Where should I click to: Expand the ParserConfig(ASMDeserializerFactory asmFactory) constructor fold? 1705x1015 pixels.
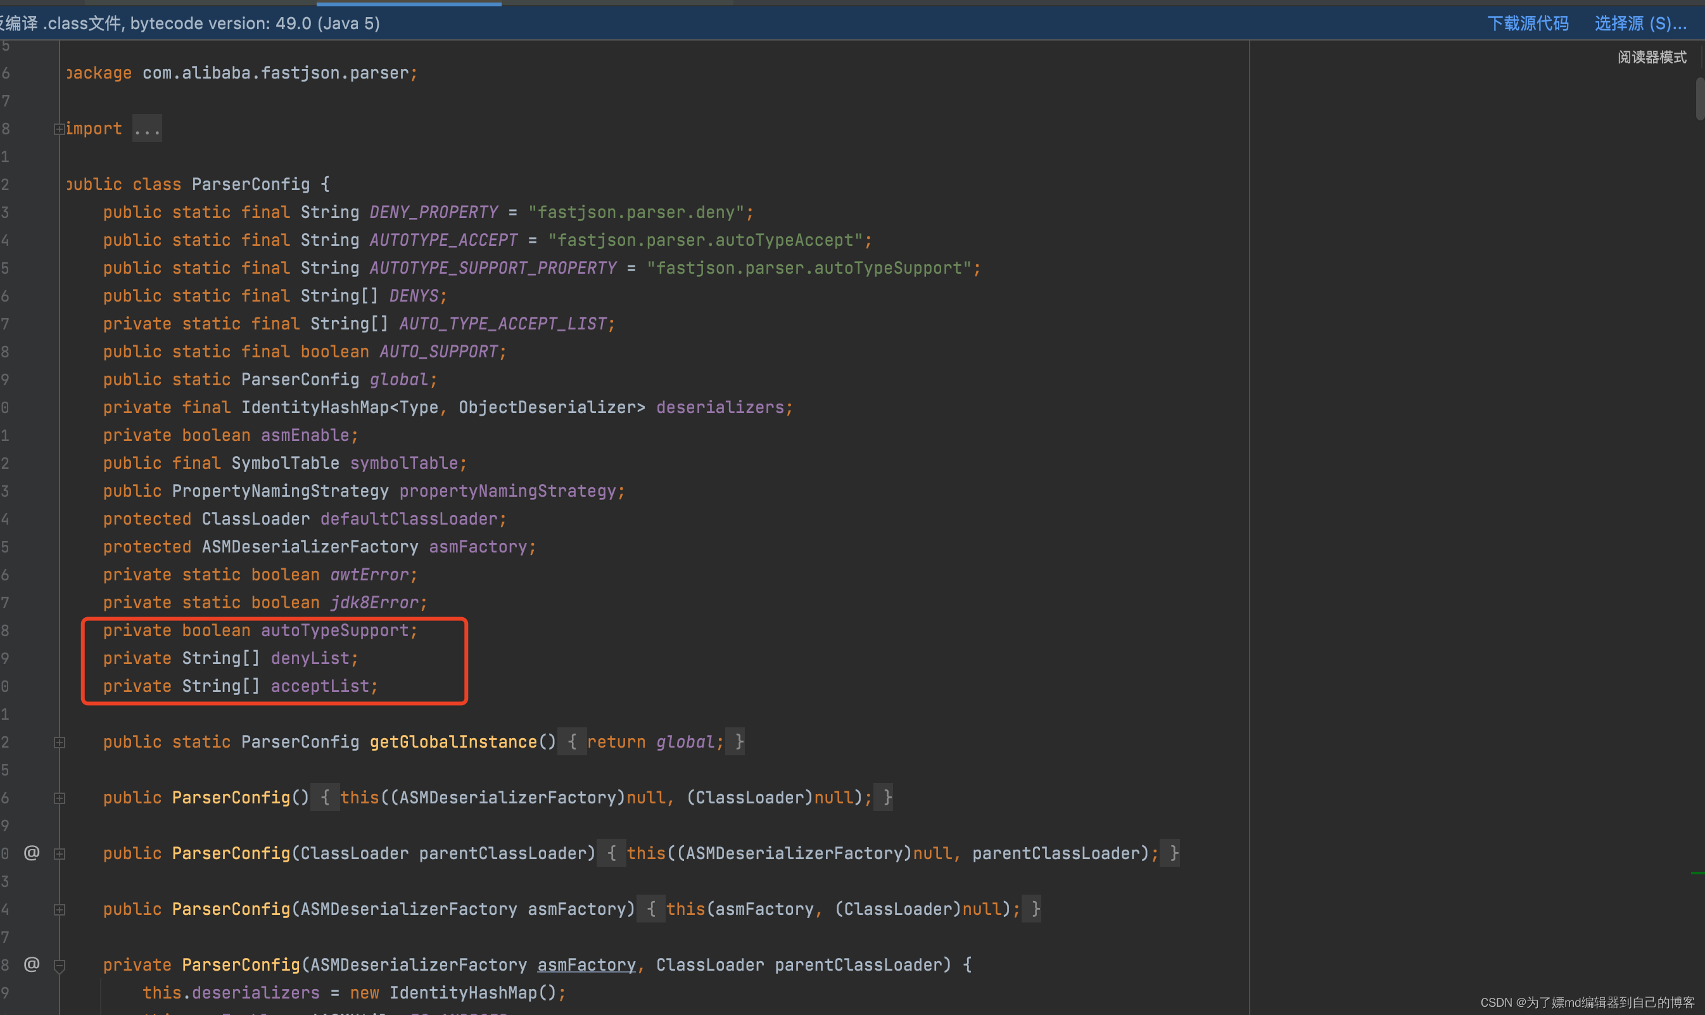point(60,910)
